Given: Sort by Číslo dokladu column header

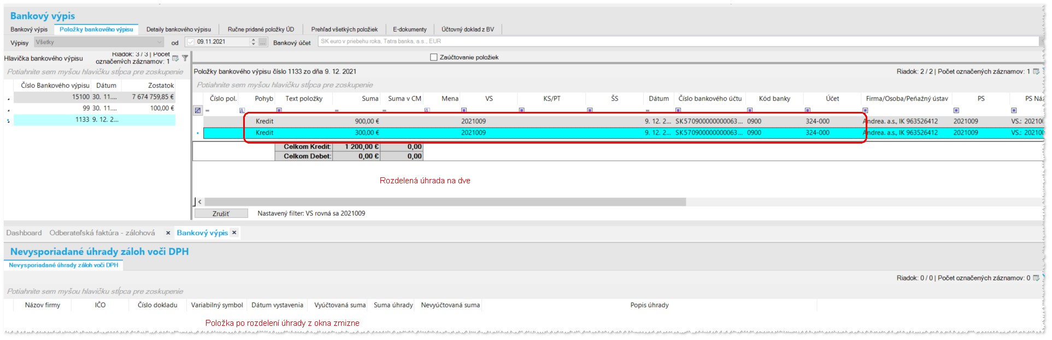Looking at the screenshot, I should [x=157, y=305].
